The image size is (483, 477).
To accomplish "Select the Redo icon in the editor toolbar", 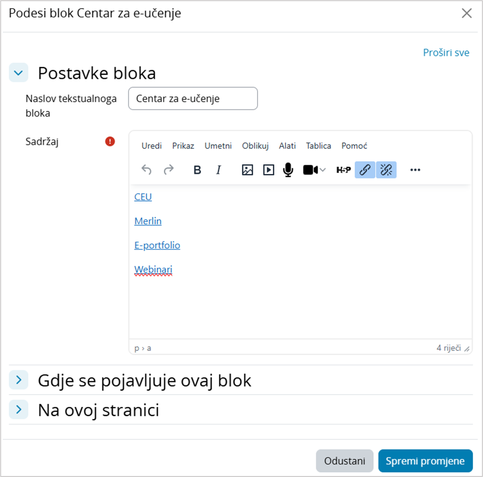I will [168, 170].
